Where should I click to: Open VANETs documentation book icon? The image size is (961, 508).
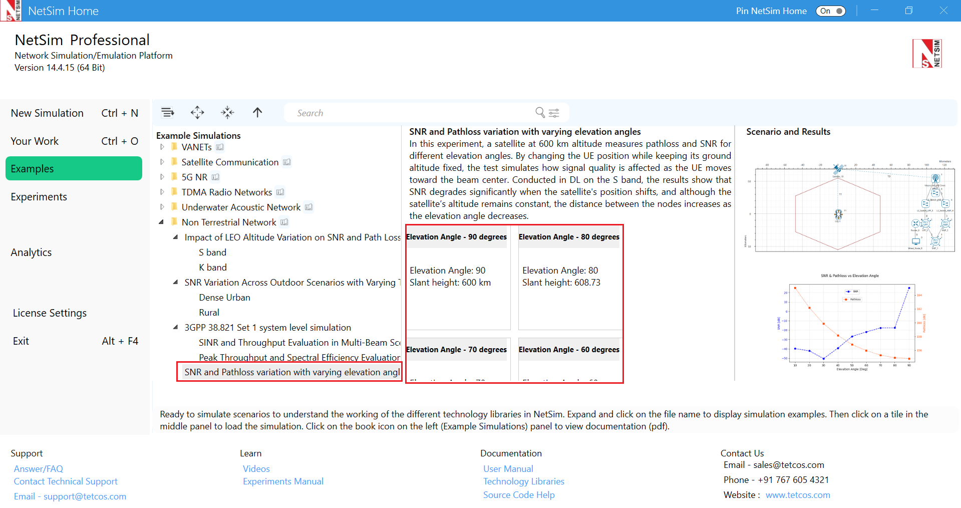pyautogui.click(x=220, y=147)
